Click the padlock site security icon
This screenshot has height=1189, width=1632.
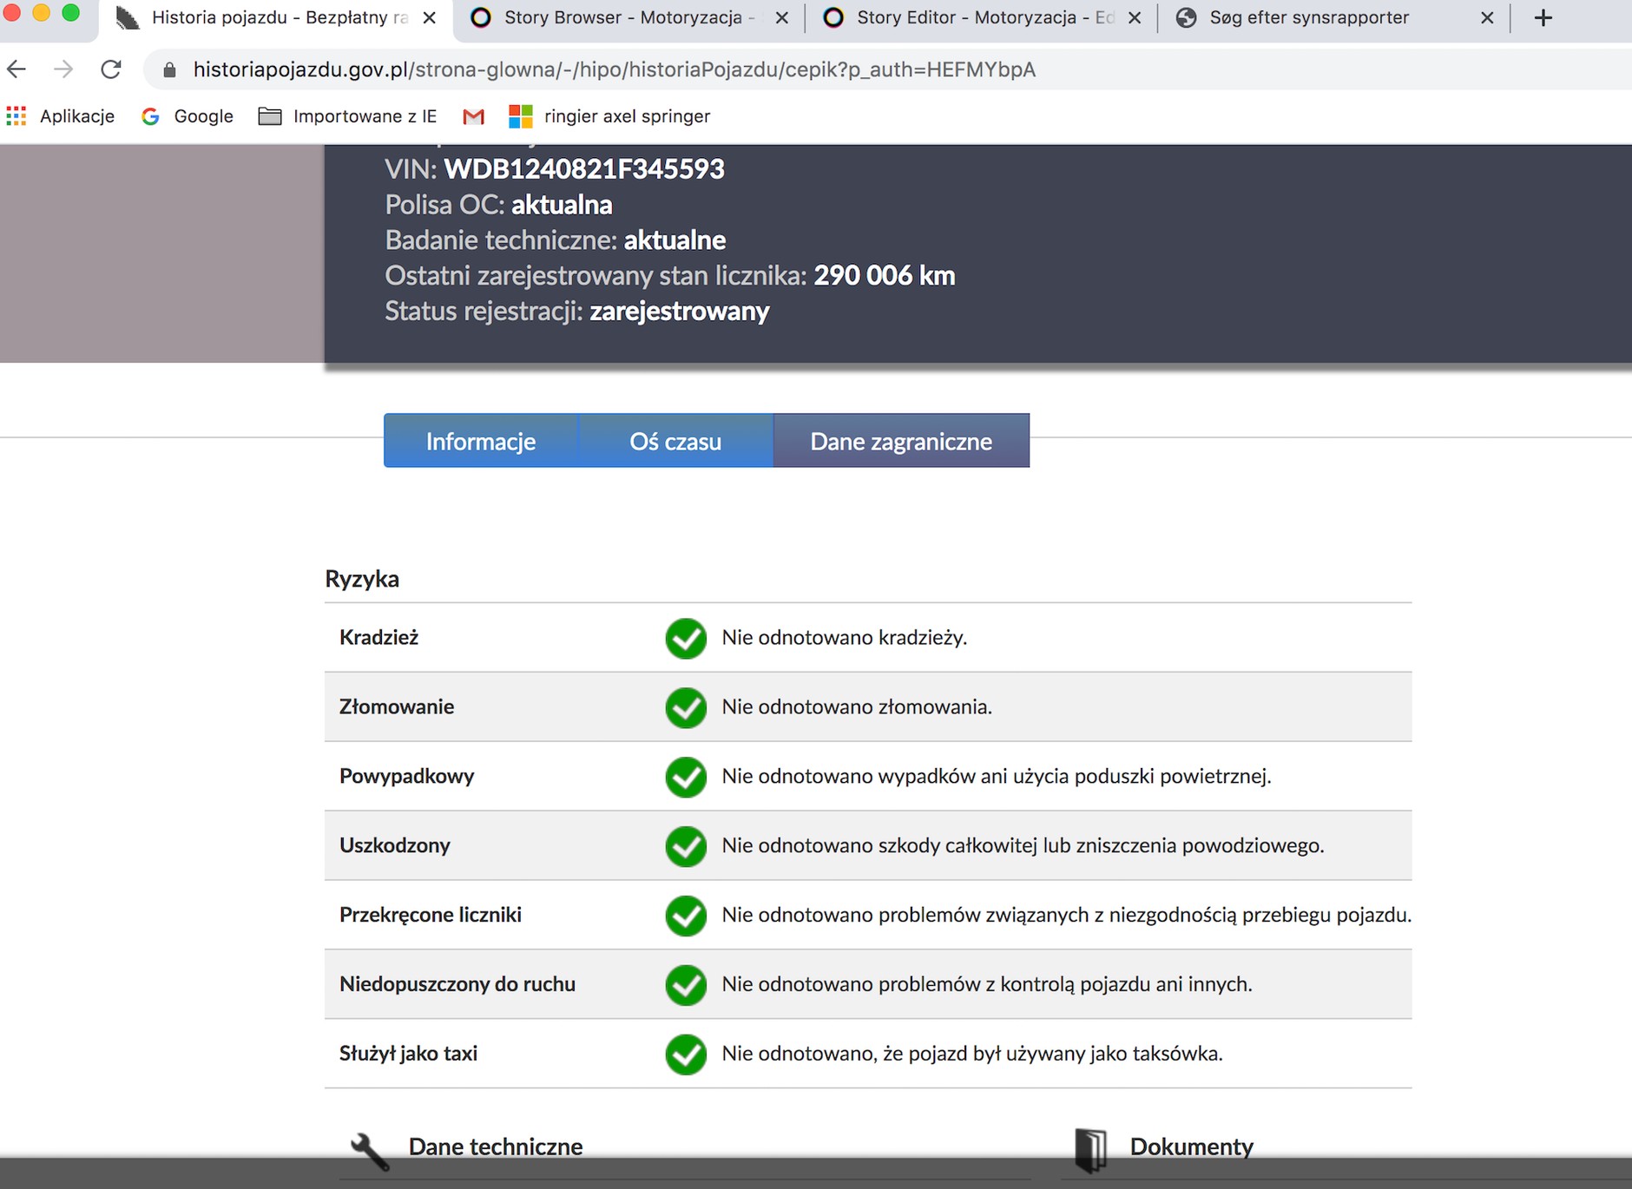pos(169,70)
